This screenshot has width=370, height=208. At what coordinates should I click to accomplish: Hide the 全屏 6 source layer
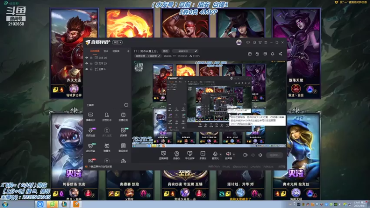(86, 69)
